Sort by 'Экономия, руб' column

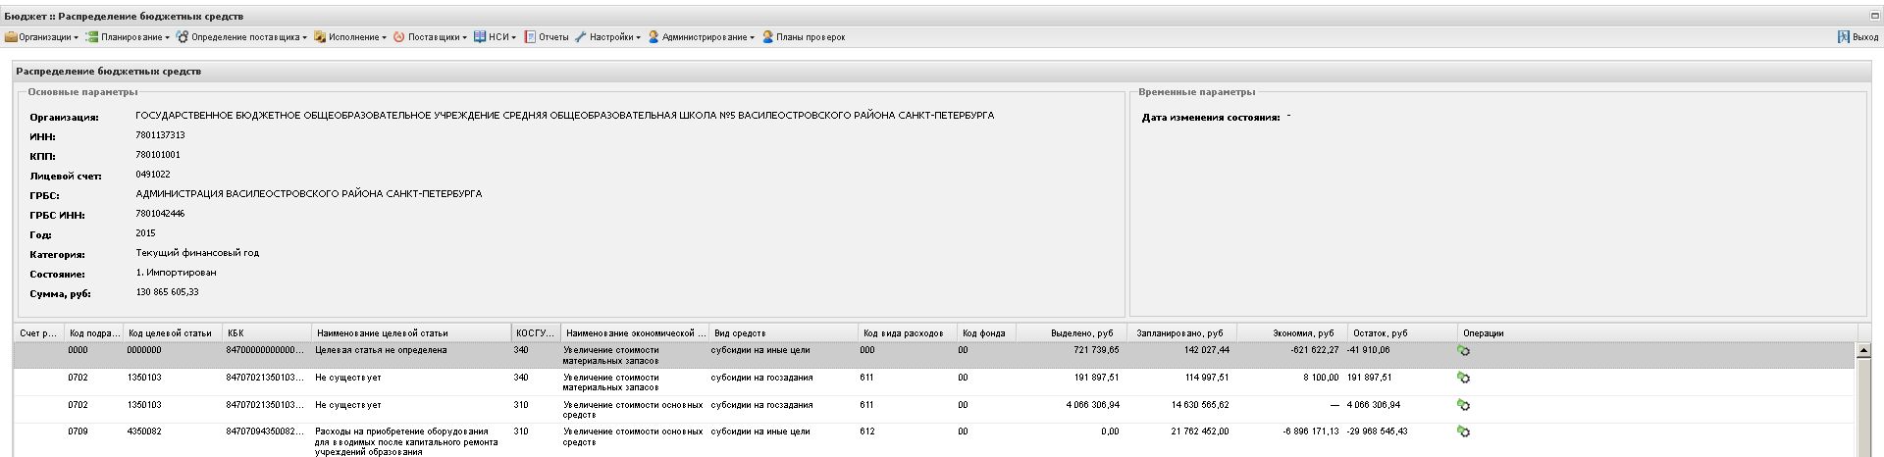tap(1292, 333)
